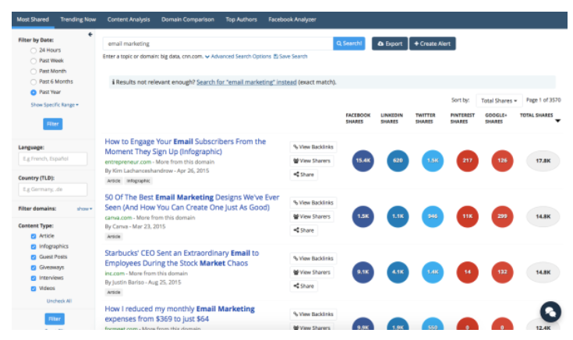Open the Total Shares sort dropdown
This screenshot has height=340, width=573.
click(x=499, y=100)
